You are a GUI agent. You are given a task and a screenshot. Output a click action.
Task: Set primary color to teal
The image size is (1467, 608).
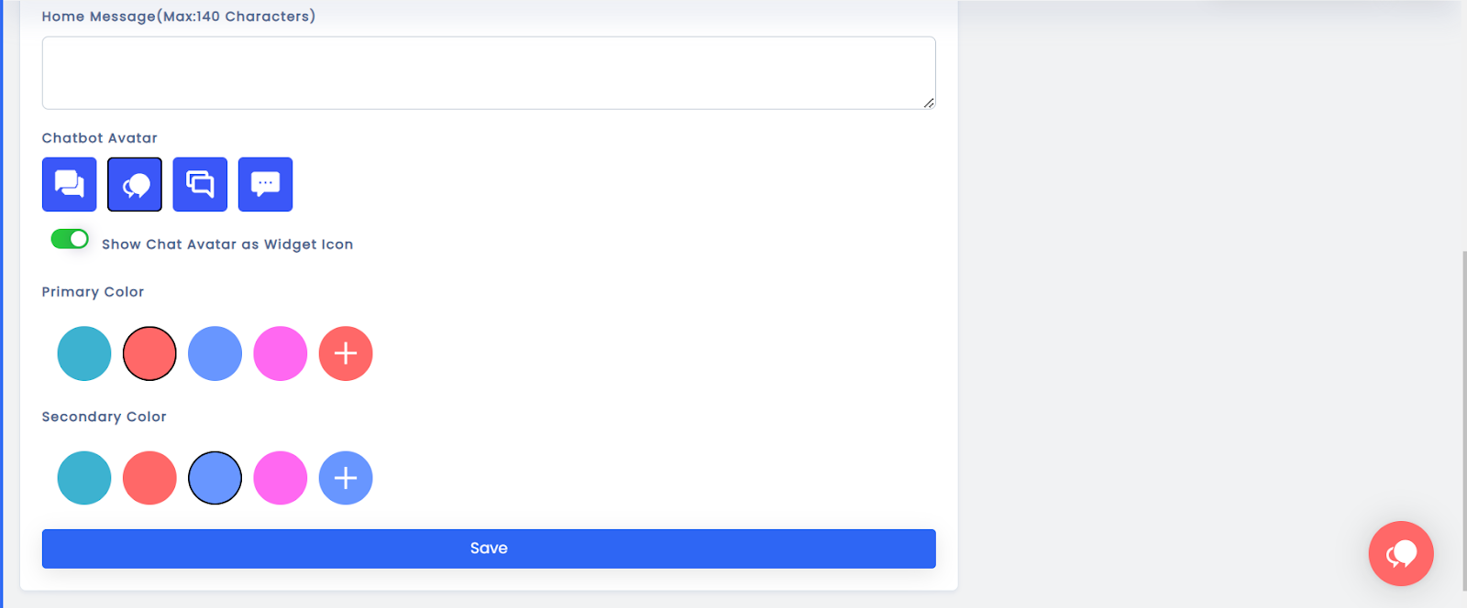click(x=84, y=353)
